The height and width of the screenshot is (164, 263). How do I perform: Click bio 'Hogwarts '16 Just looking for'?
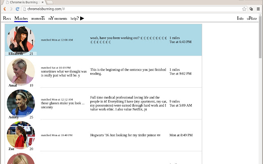pos(125,135)
